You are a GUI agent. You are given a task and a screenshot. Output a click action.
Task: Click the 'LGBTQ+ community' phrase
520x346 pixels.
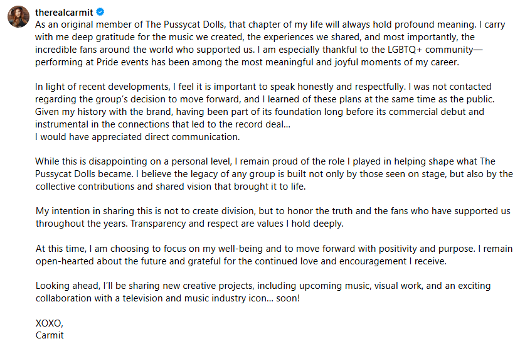430,50
